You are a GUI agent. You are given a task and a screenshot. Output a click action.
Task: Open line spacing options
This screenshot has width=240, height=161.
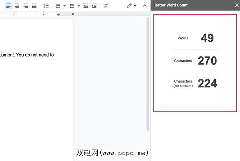point(46,6)
